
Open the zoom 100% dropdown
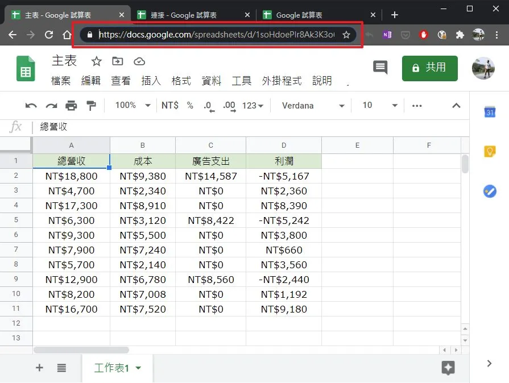pyautogui.click(x=133, y=105)
